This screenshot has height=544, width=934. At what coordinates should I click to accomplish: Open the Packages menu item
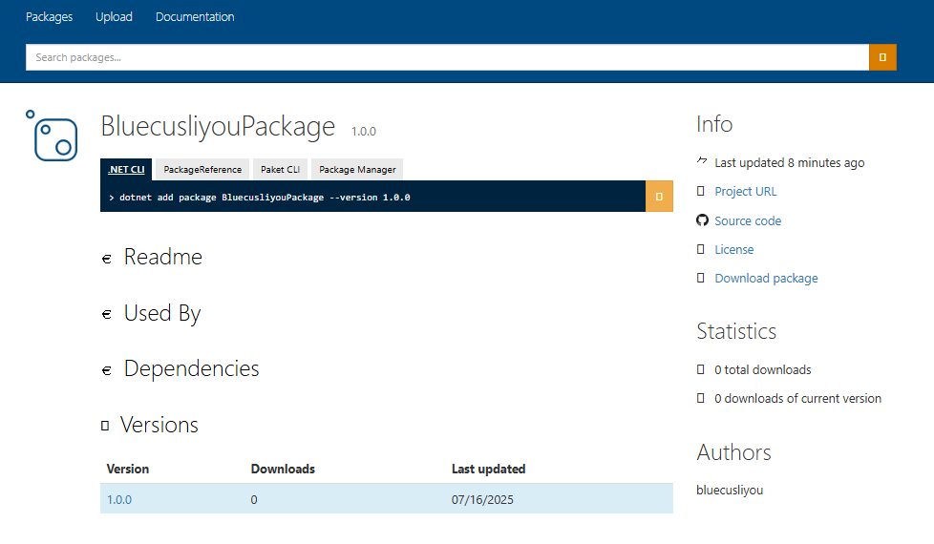tap(49, 16)
